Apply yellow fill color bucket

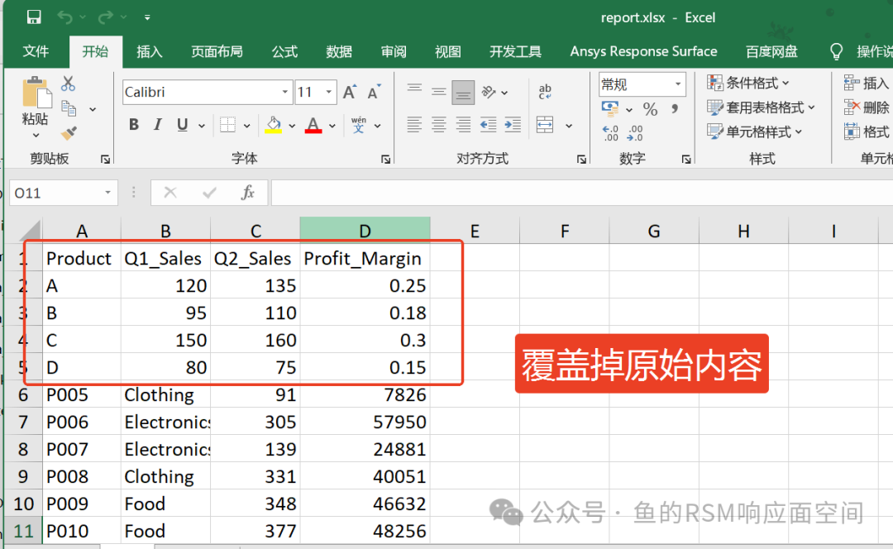click(274, 125)
